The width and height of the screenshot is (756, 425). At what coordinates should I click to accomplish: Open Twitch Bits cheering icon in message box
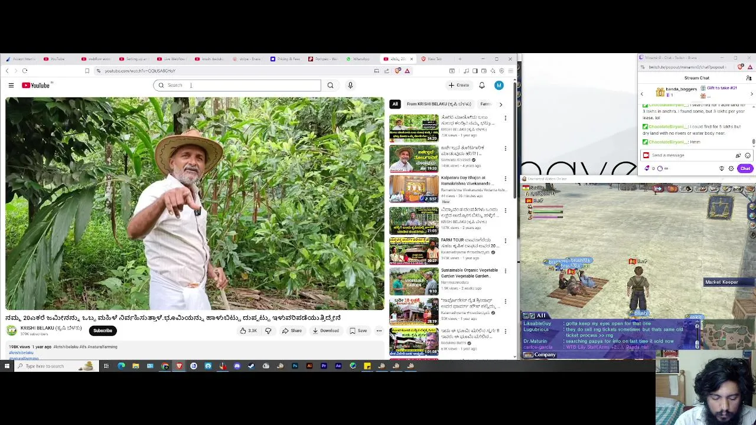coord(738,155)
